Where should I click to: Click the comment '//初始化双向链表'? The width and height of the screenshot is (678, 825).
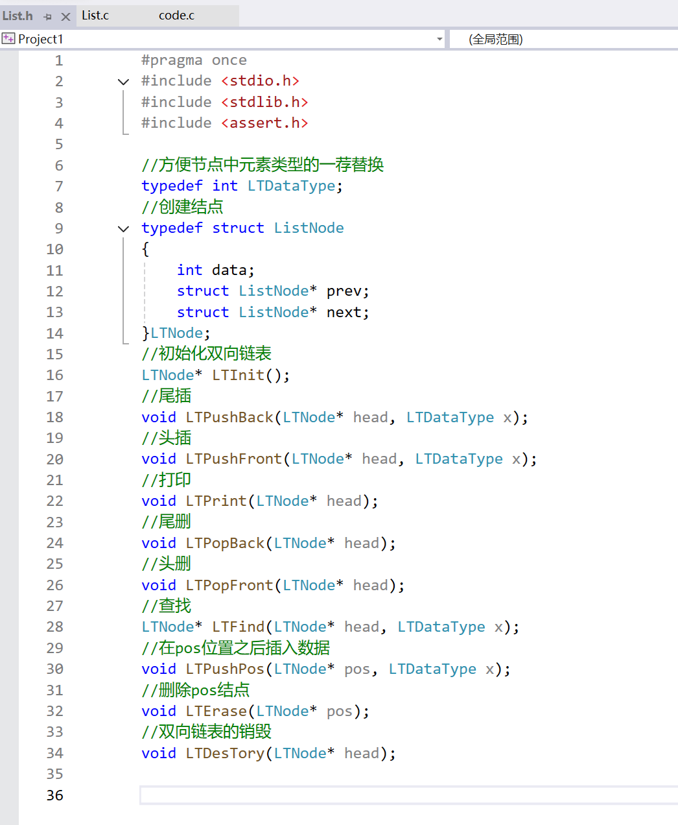point(206,353)
